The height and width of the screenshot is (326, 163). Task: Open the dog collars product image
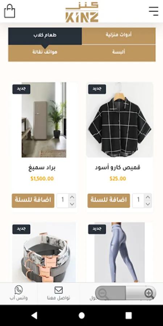[x=44, y=252]
